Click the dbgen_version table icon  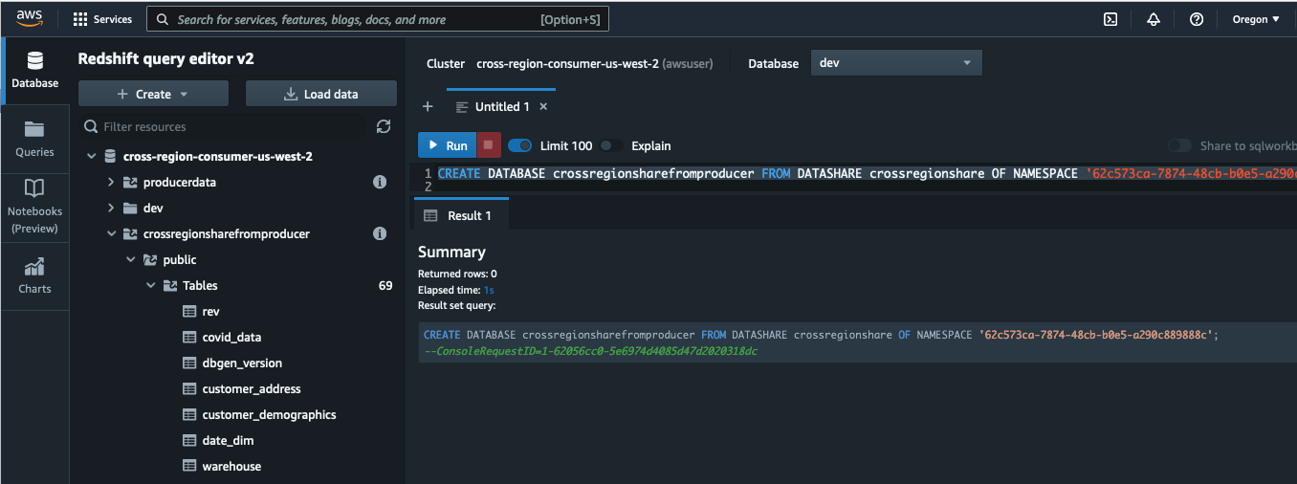(x=189, y=363)
